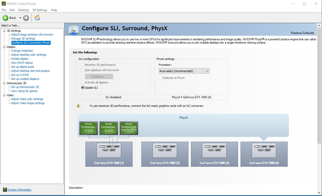Open Manage 3D settings

click(23, 39)
